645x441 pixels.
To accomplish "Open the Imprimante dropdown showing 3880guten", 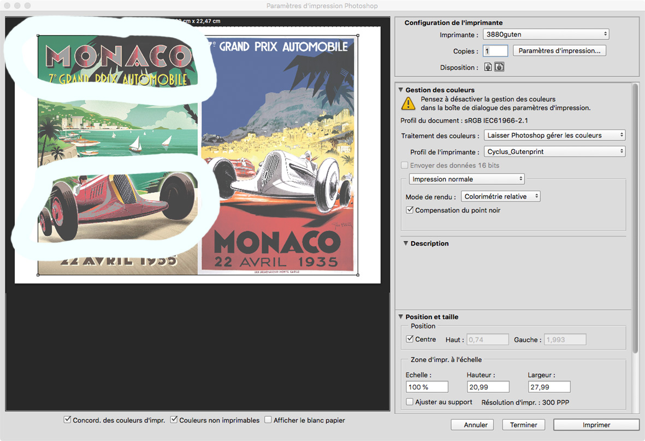I will (546, 34).
